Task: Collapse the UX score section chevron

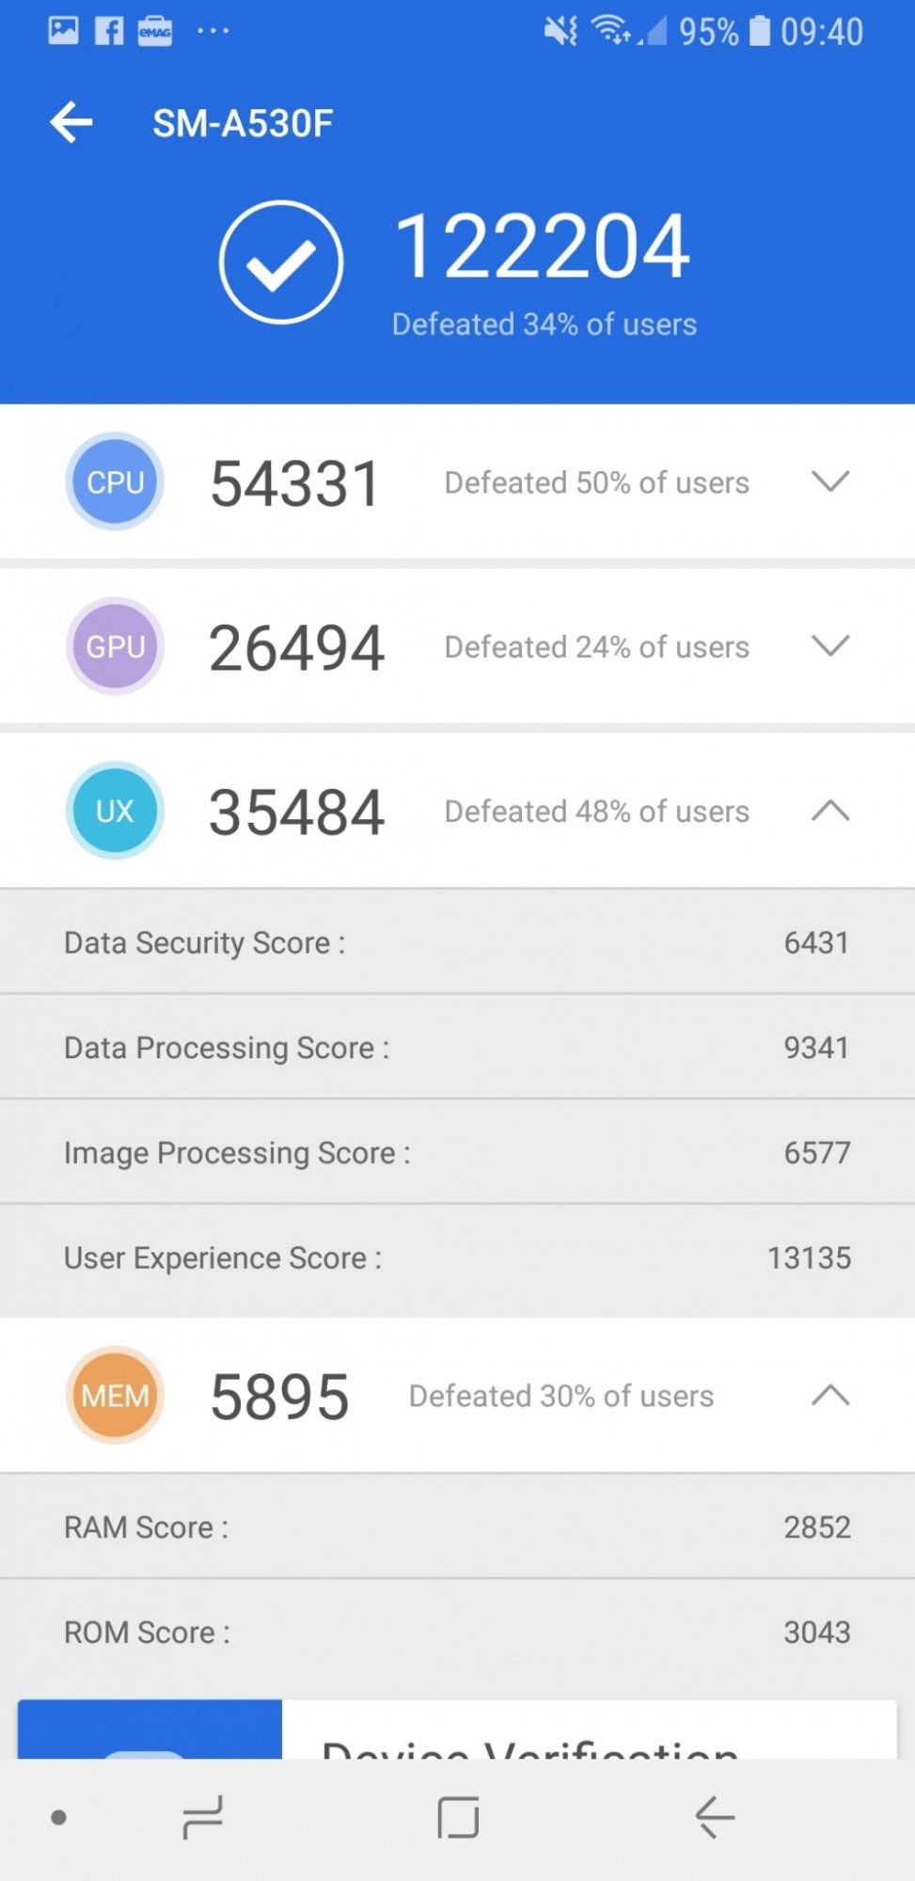Action: 830,811
